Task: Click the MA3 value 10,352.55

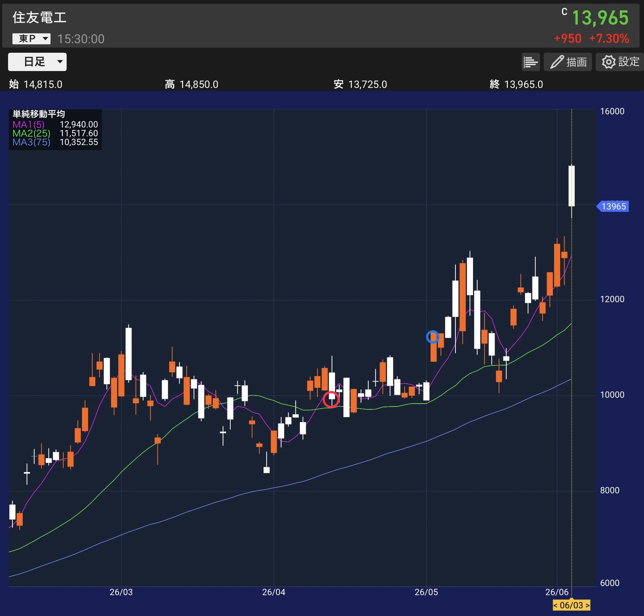Action: tap(79, 142)
